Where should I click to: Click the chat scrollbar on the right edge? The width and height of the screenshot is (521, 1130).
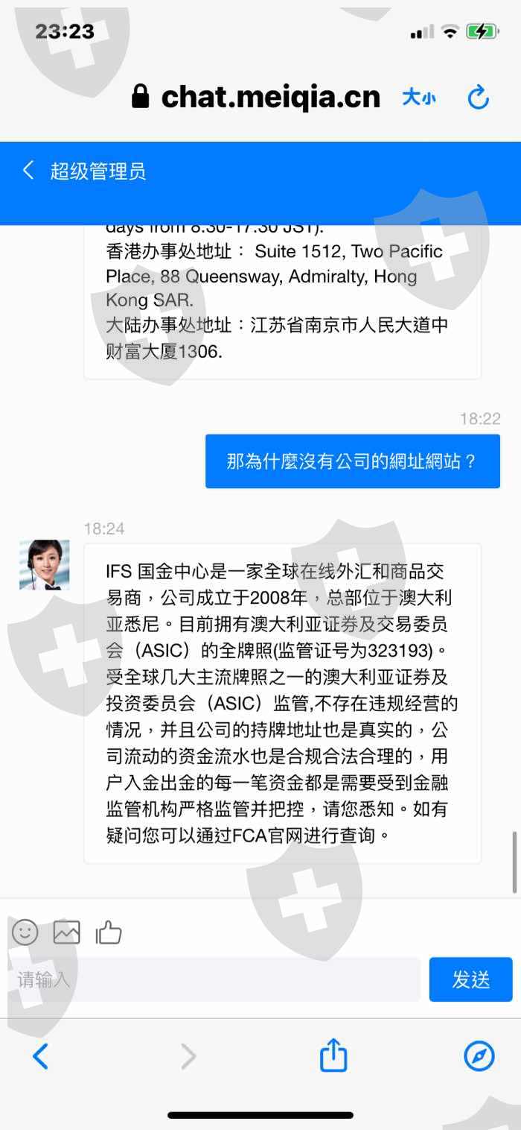pos(514,861)
